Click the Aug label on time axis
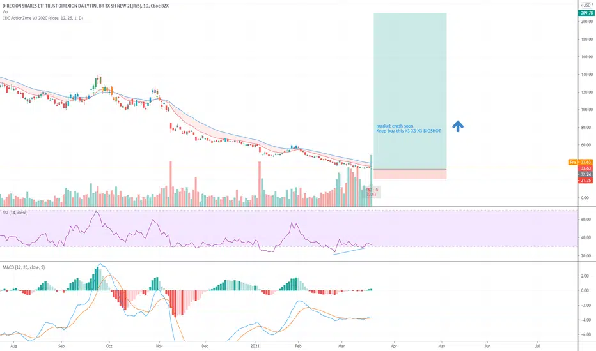The width and height of the screenshot is (596, 351). click(x=13, y=346)
